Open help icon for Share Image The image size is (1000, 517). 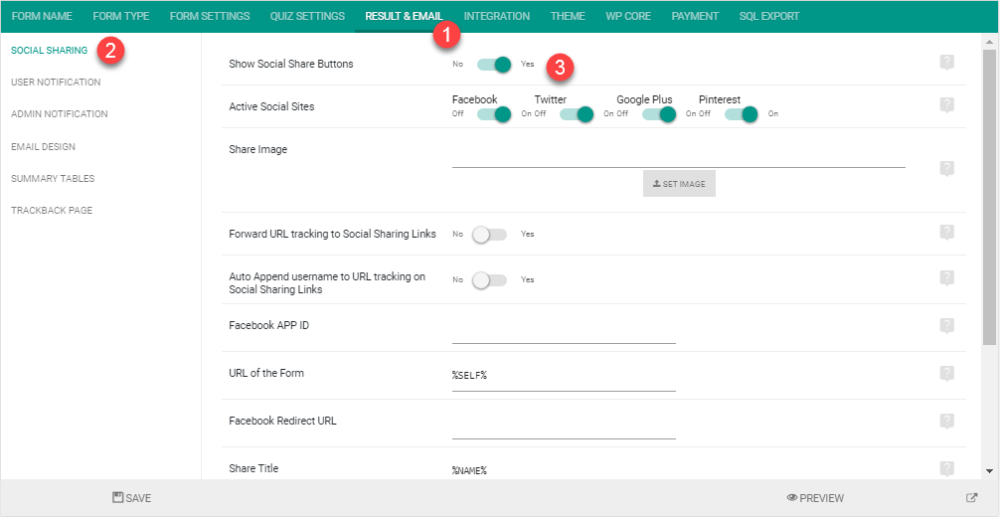pyautogui.click(x=947, y=168)
